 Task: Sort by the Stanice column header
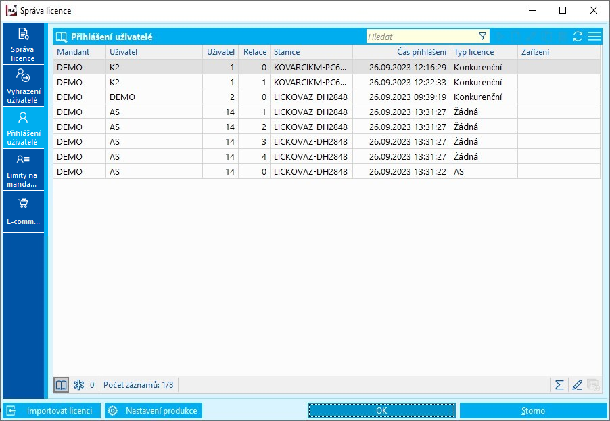pos(311,52)
